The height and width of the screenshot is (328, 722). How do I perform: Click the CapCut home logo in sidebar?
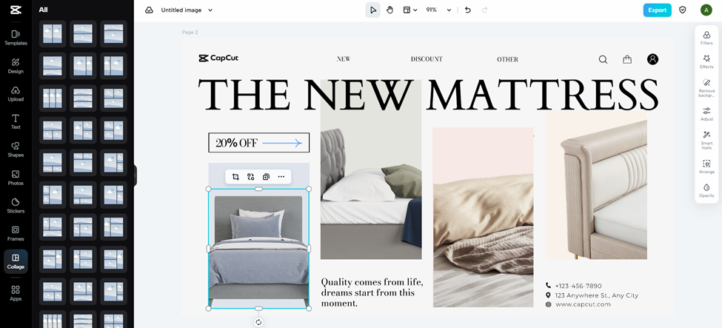[x=16, y=10]
